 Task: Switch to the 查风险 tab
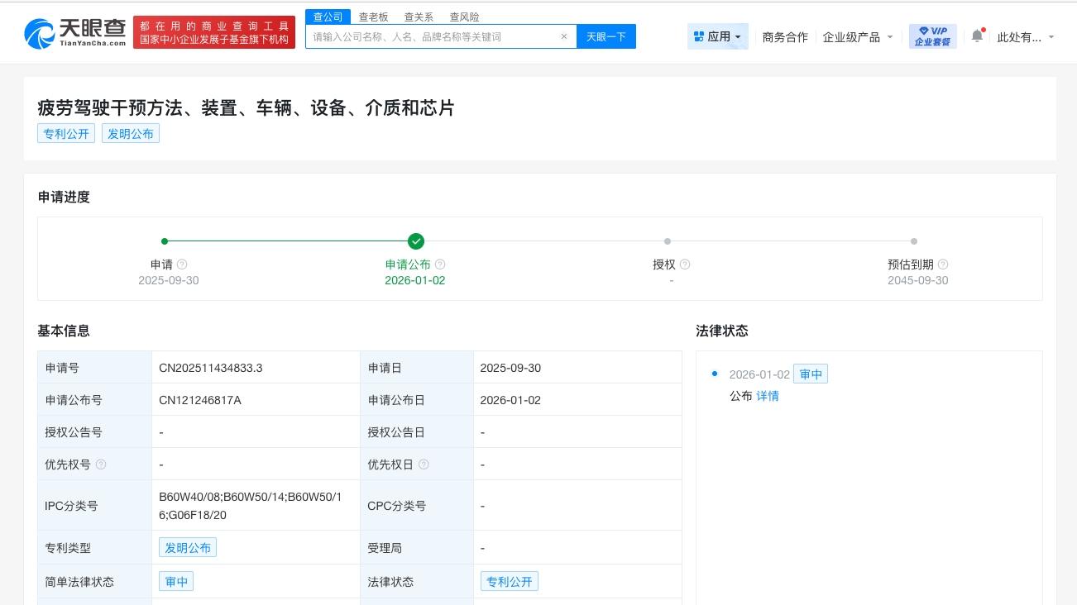click(464, 17)
